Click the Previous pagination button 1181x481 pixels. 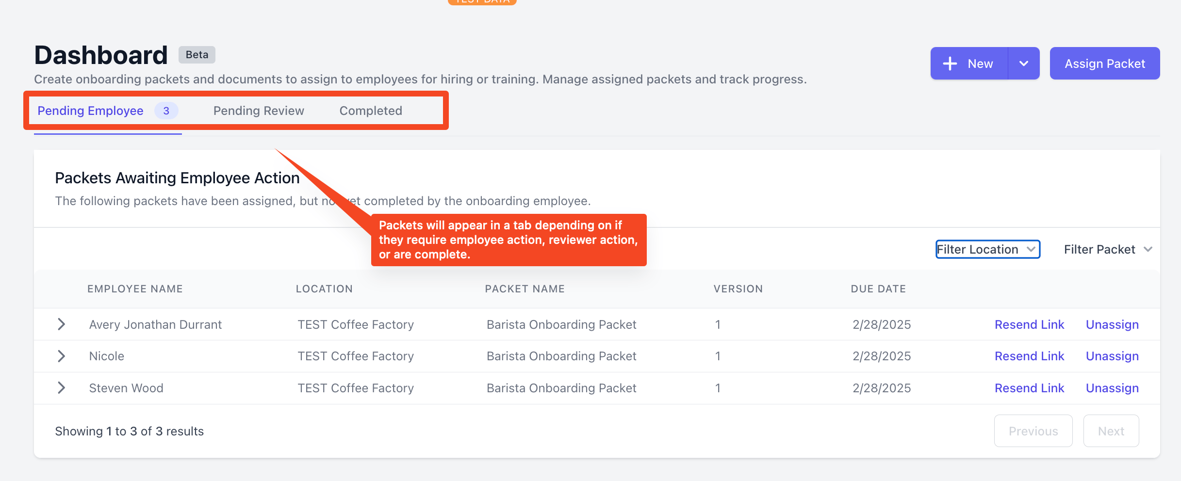pyautogui.click(x=1033, y=431)
